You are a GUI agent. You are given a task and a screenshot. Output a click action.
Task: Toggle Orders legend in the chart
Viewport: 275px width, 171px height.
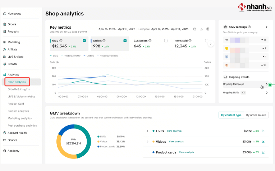89,56
